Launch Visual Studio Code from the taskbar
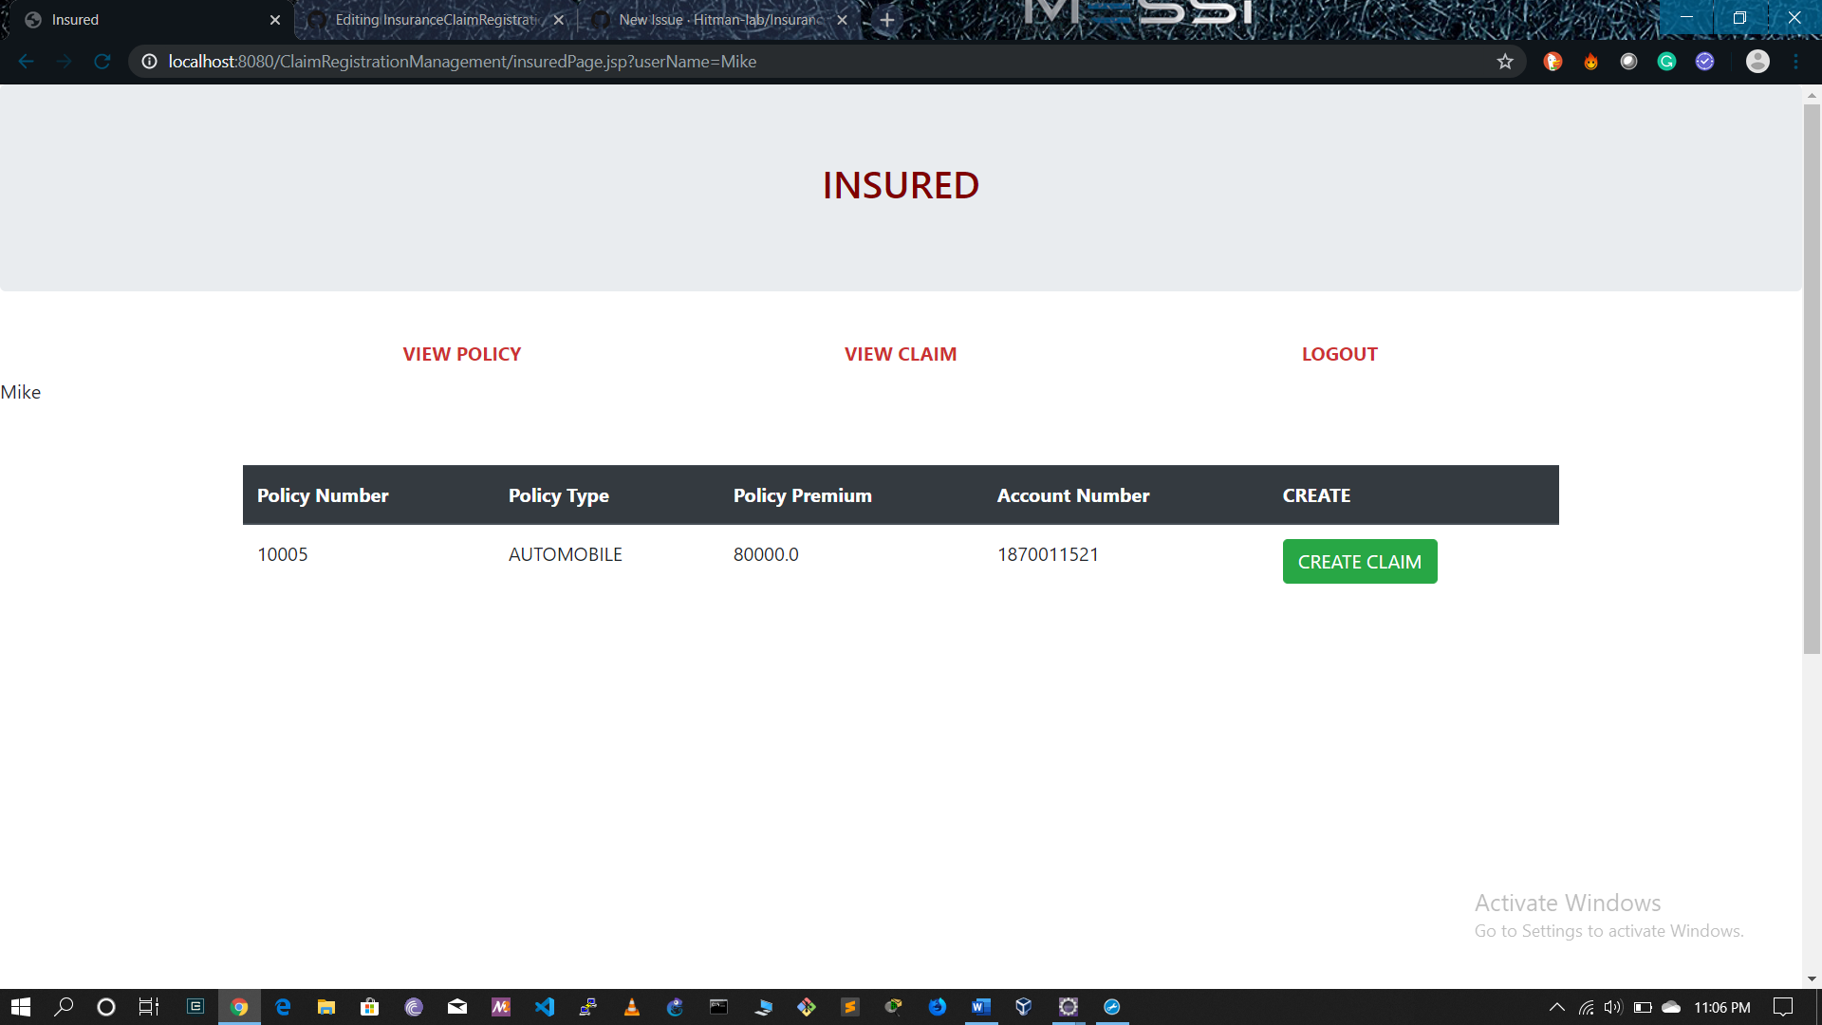This screenshot has height=1025, width=1822. (x=544, y=1006)
